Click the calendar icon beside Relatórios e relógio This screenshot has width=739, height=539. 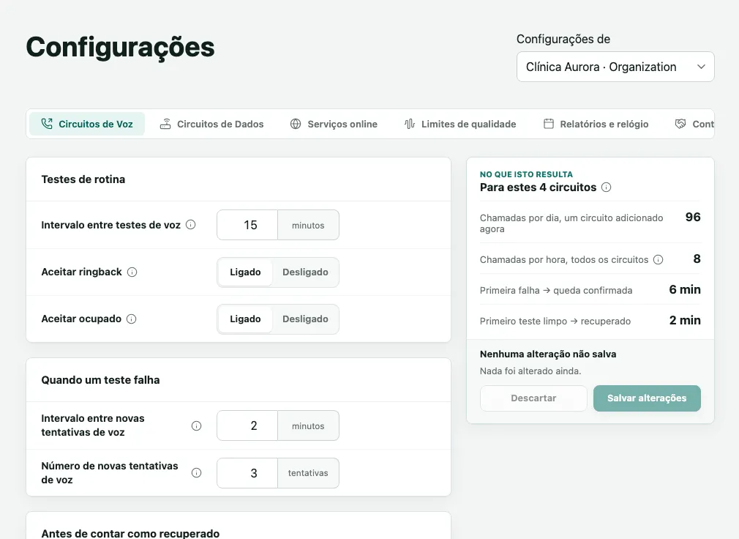coord(549,124)
